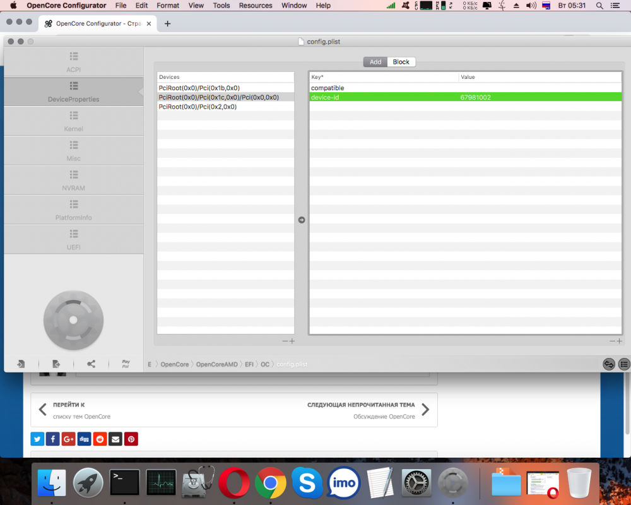Select the 'compatible' key row
This screenshot has width=631, height=505.
coord(465,88)
